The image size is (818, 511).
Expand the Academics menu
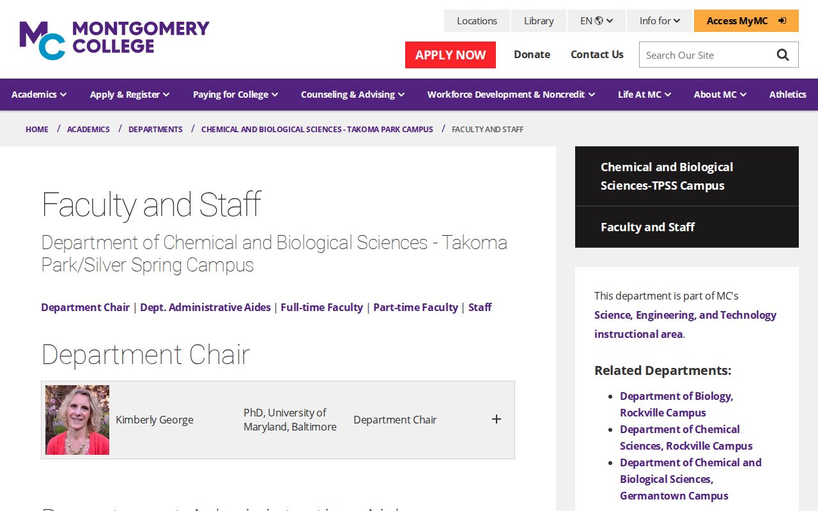click(39, 95)
